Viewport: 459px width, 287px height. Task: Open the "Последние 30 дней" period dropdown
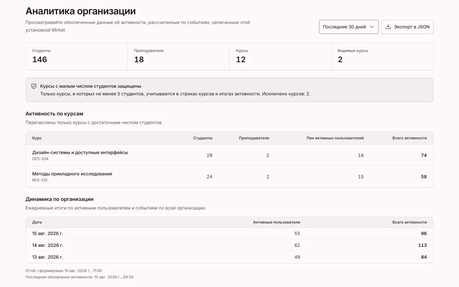349,27
